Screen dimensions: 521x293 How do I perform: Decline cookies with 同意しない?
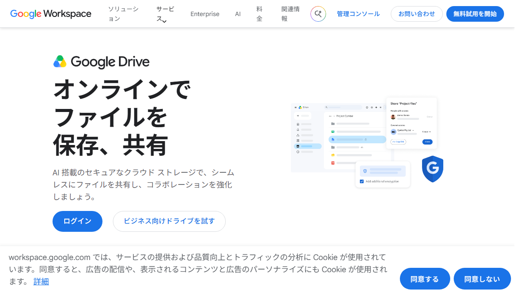point(482,279)
